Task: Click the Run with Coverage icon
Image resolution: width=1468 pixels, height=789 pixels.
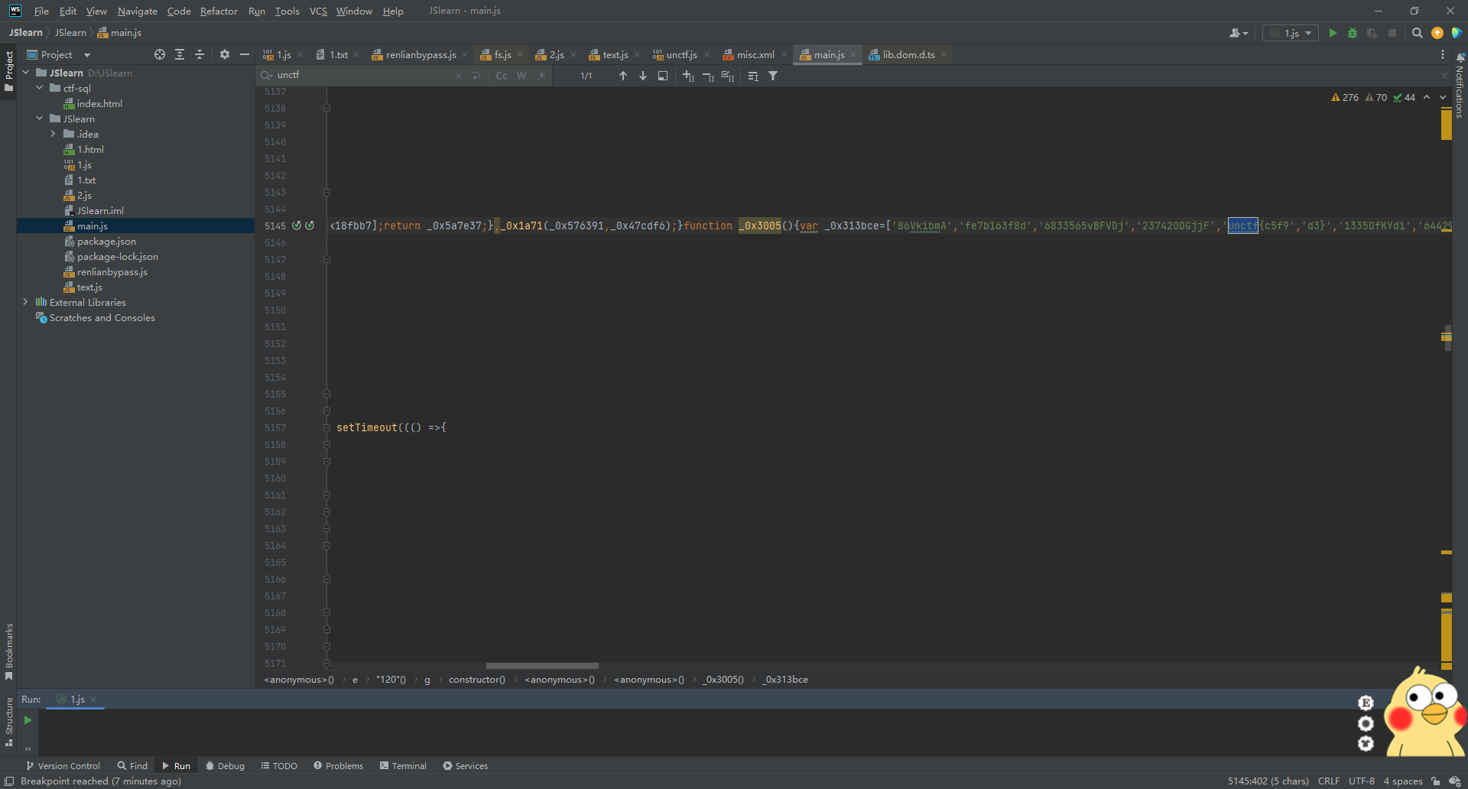Action: coord(1372,33)
